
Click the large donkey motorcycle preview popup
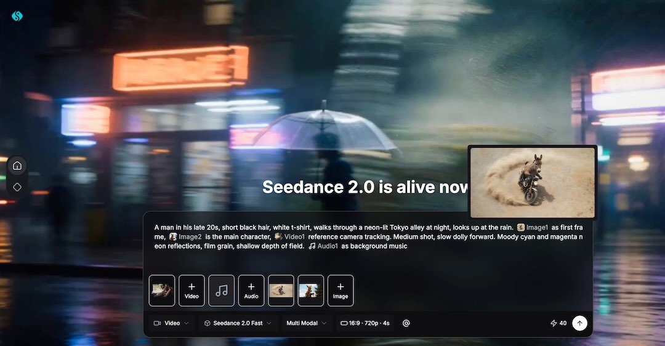click(533, 182)
